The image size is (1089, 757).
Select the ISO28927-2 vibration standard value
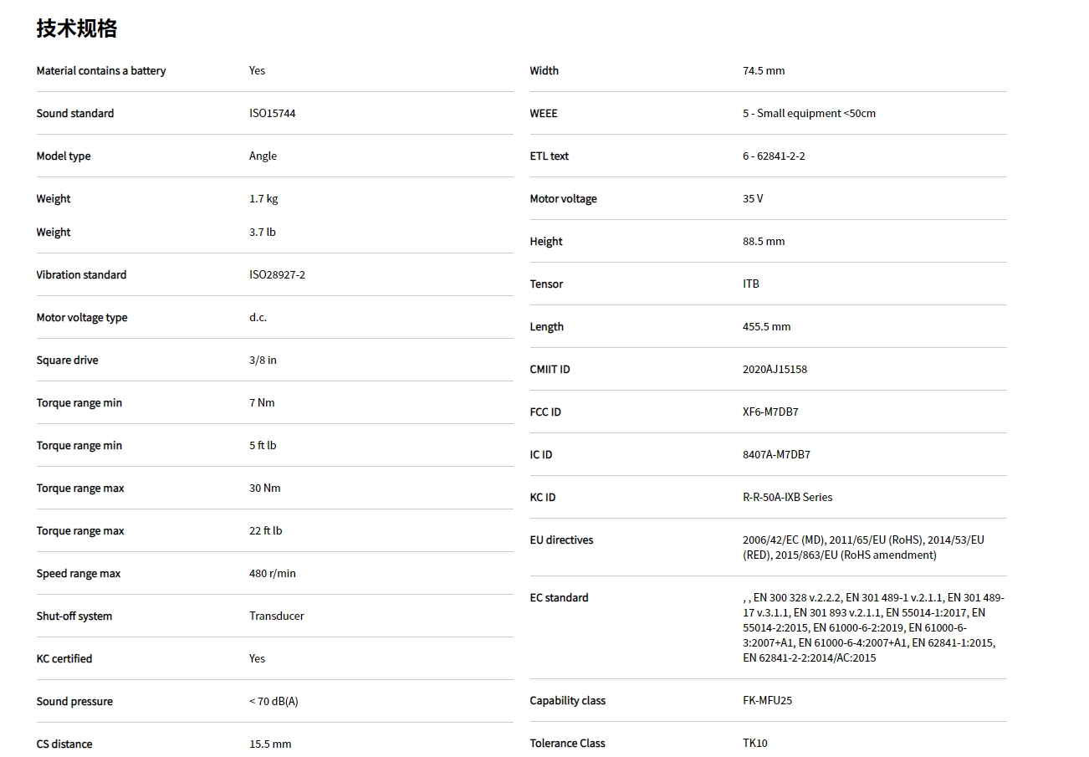click(277, 275)
